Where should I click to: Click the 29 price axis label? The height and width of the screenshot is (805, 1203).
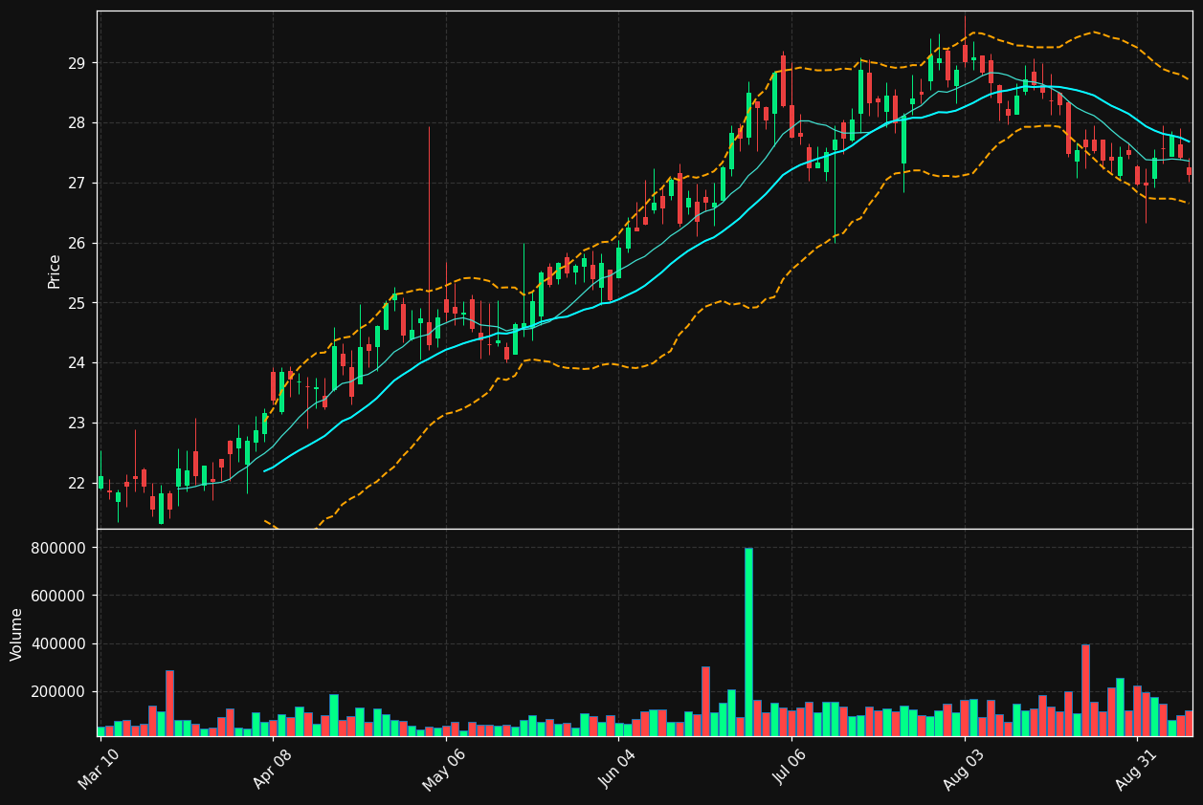point(77,63)
